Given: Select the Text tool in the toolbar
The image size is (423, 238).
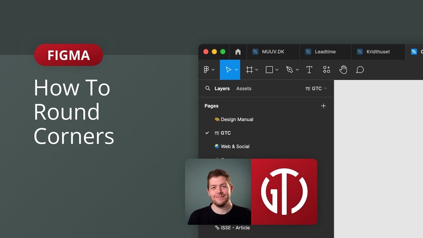Looking at the screenshot, I should [309, 70].
